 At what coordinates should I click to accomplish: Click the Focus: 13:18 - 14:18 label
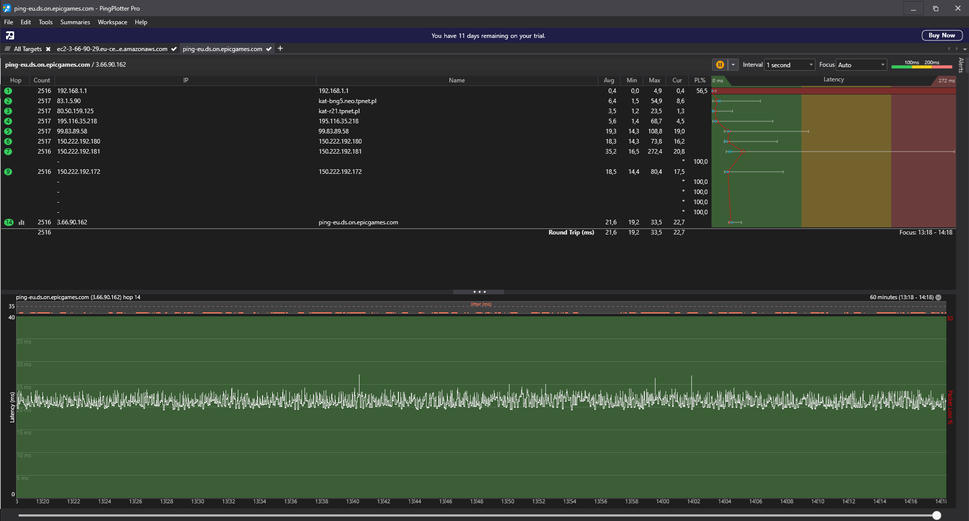pos(926,232)
